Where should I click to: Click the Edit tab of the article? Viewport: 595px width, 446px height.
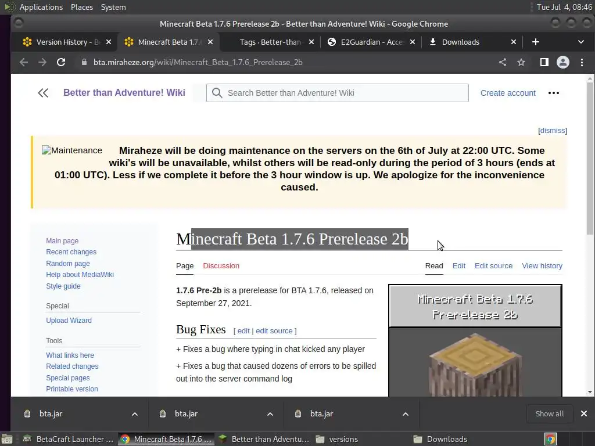[459, 266]
